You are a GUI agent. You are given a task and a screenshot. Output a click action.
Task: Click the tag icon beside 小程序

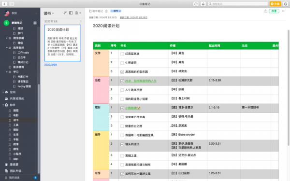pyautogui.click(x=10, y=154)
